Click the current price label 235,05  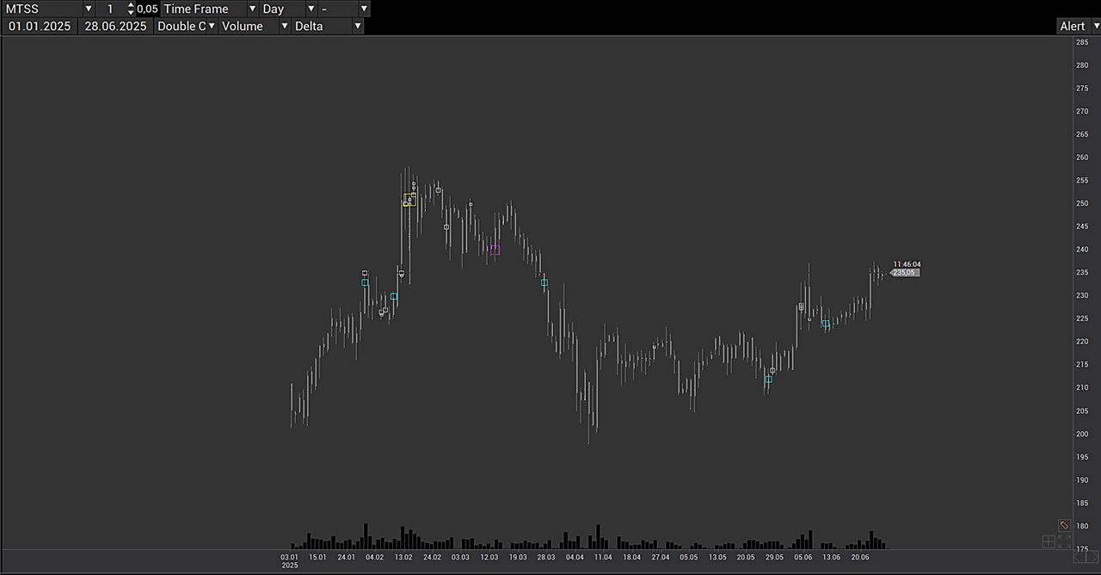point(904,273)
